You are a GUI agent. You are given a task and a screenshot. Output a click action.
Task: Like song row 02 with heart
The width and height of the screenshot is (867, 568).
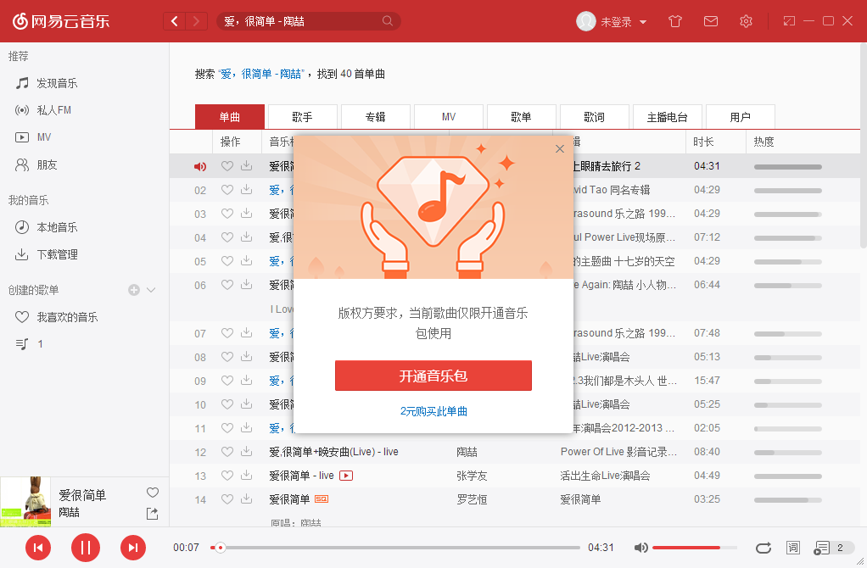point(227,190)
